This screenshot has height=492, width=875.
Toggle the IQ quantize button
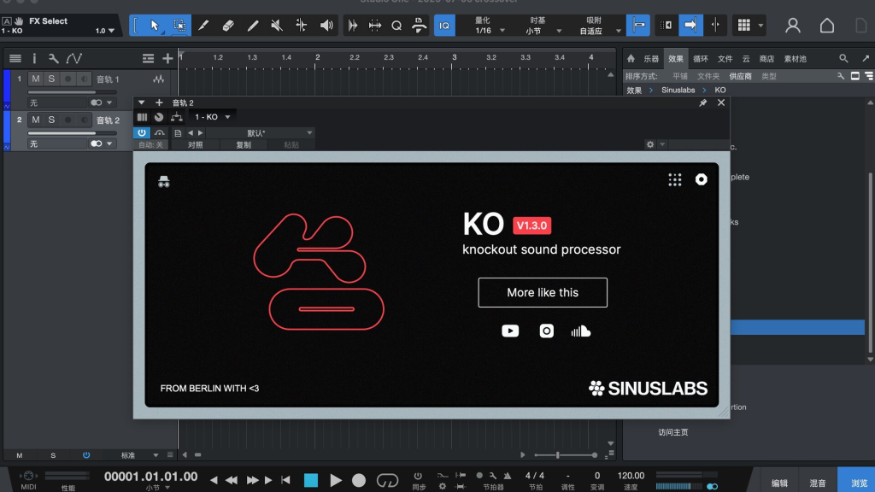444,26
